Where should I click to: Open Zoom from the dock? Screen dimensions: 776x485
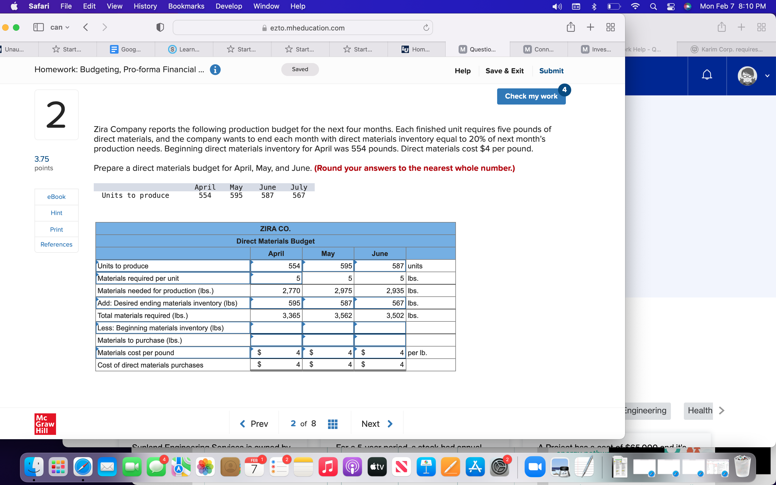point(535,467)
